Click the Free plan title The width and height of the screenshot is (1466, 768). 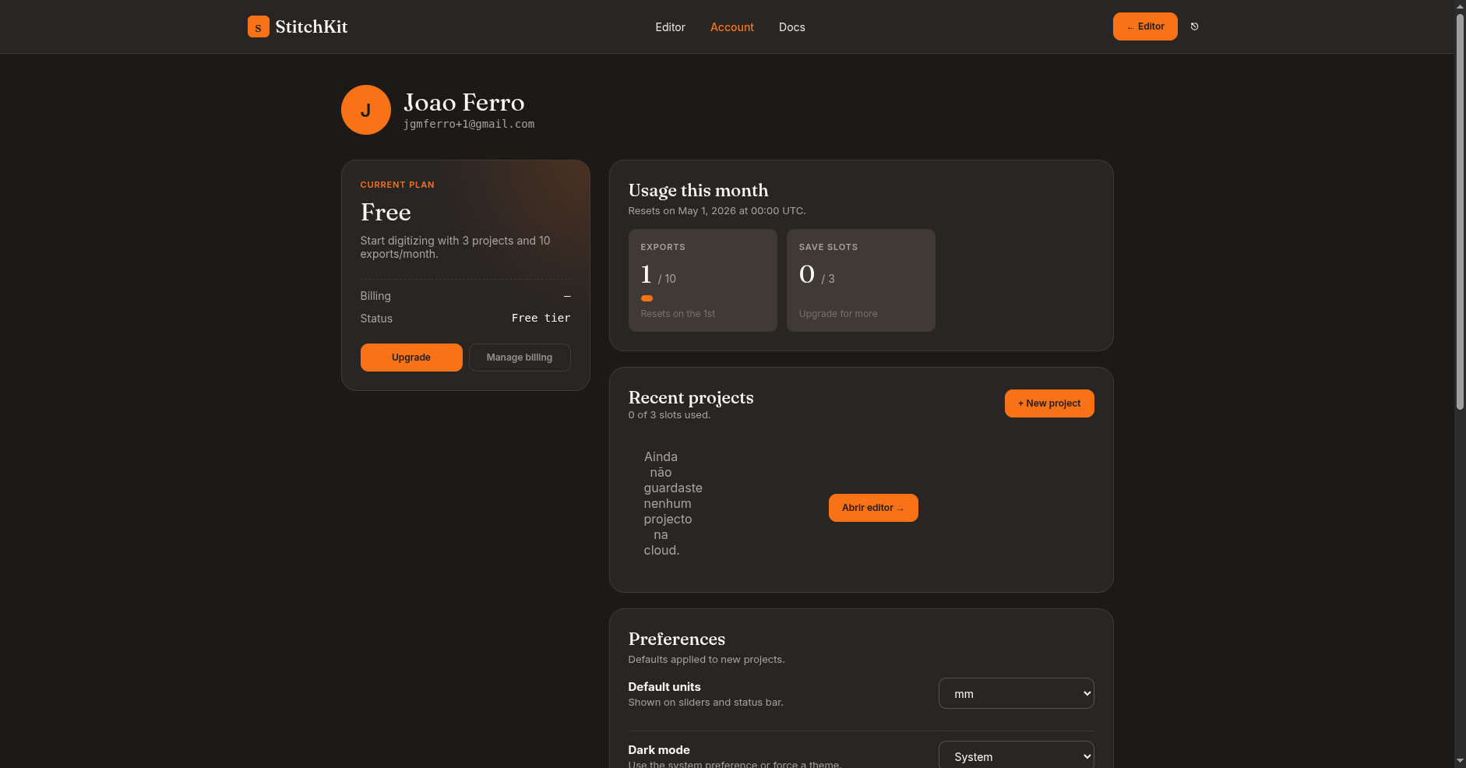point(386,212)
